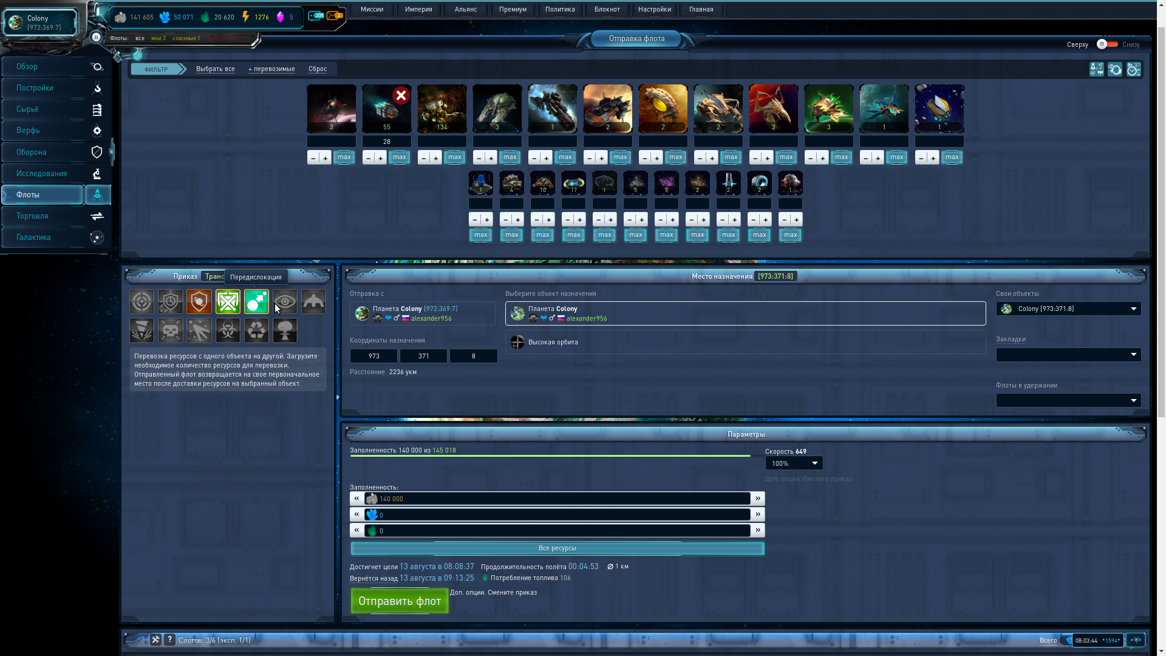The image size is (1166, 656).
Task: Open the chat messages icon showing 208
Action: click(x=316, y=16)
